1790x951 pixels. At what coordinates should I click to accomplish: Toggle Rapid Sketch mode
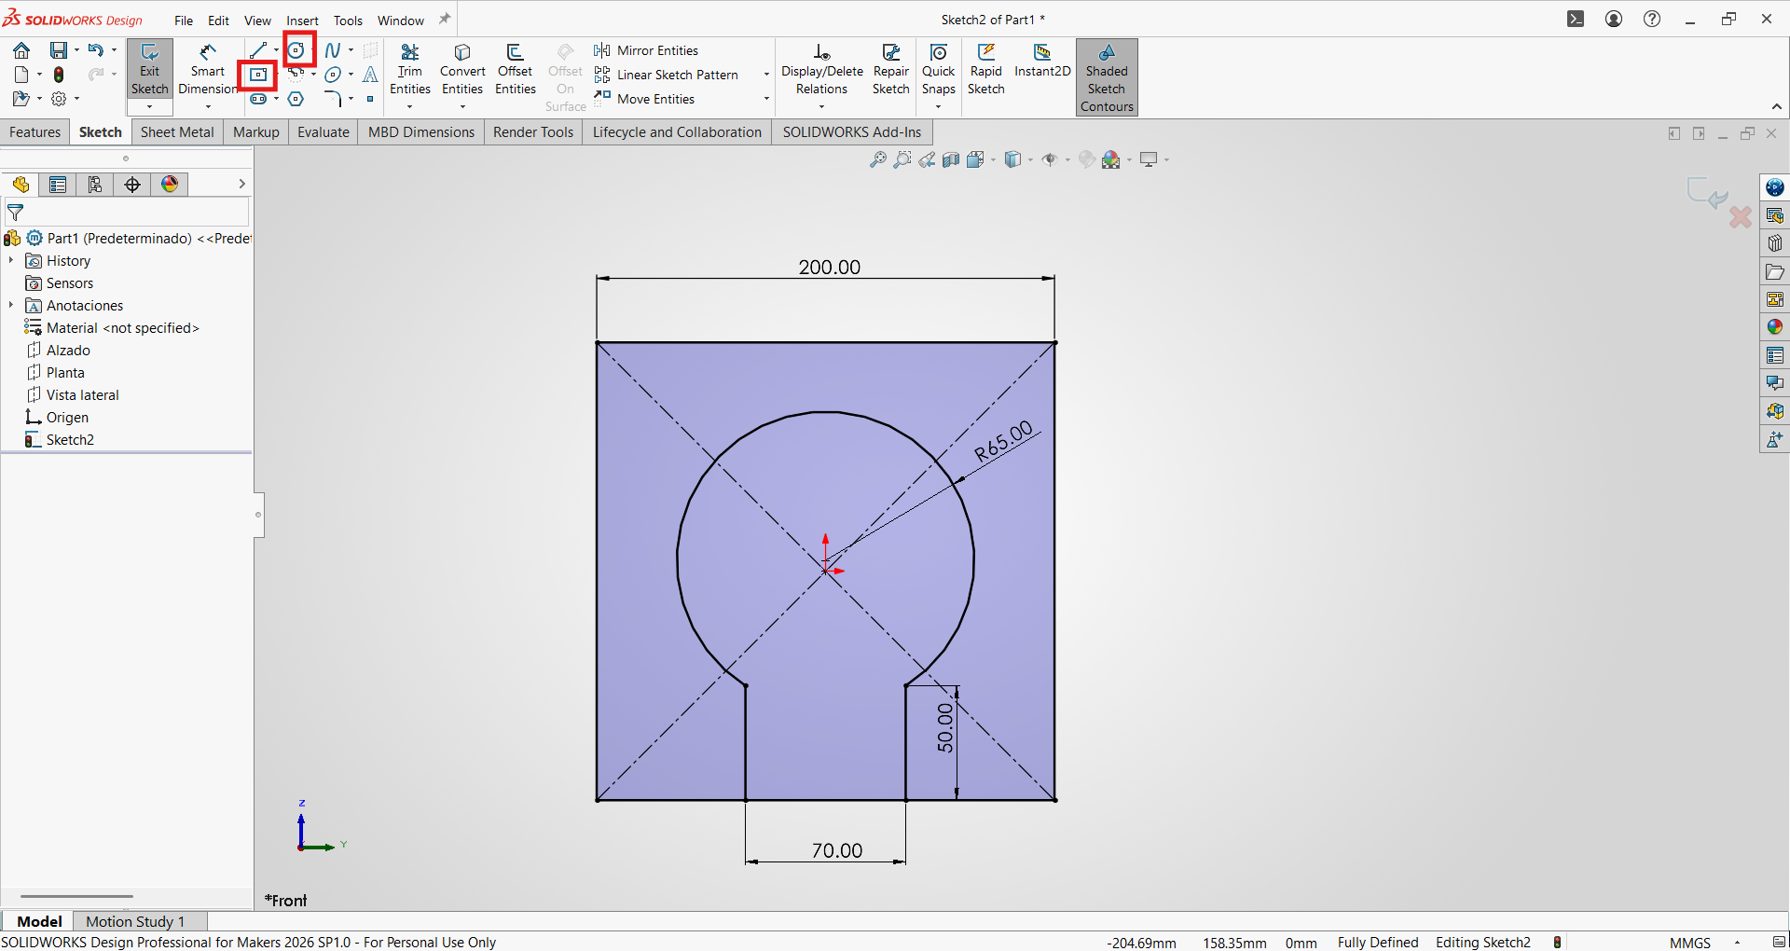[x=986, y=70]
